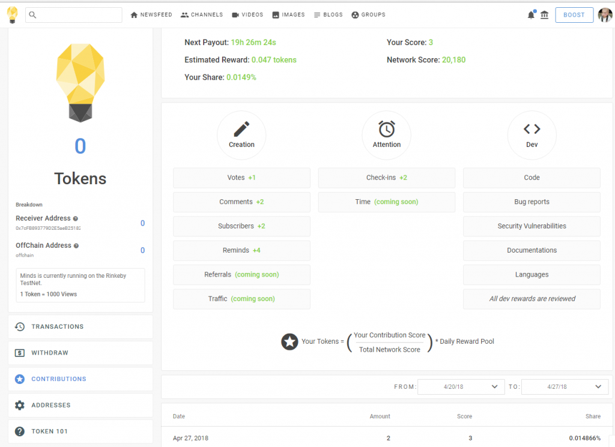Focus the search input field

(x=74, y=15)
